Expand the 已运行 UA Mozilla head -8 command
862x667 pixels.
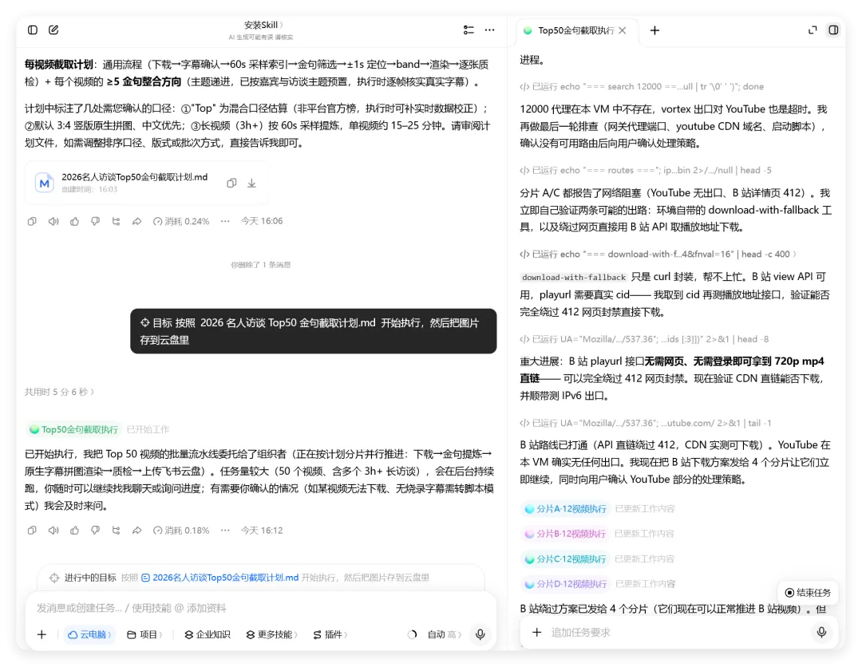coord(644,340)
